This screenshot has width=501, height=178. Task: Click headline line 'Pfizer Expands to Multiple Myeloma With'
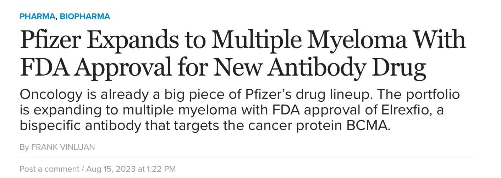243,40
